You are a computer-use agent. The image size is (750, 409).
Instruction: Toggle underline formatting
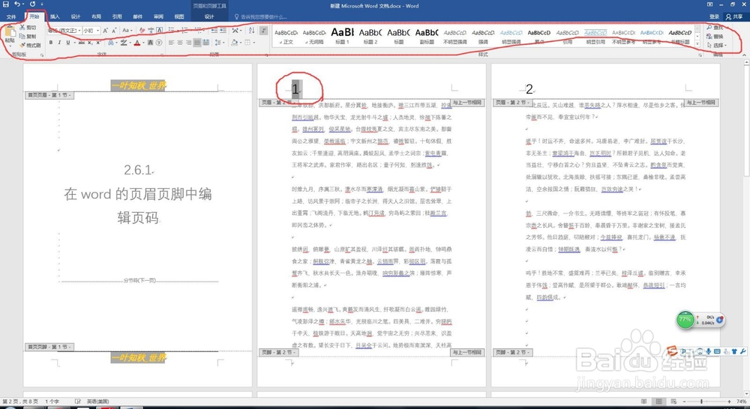coord(68,43)
